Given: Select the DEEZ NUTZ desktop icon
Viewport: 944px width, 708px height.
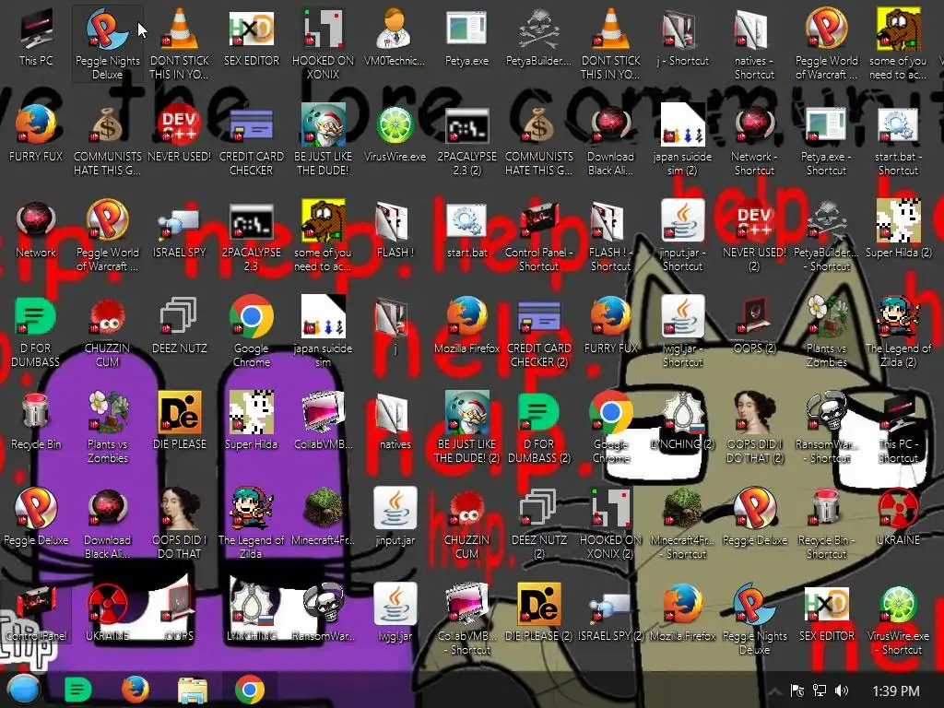Looking at the screenshot, I should (180, 325).
